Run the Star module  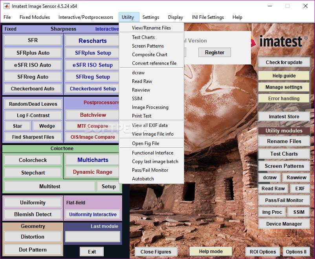pyautogui.click(x=17, y=126)
